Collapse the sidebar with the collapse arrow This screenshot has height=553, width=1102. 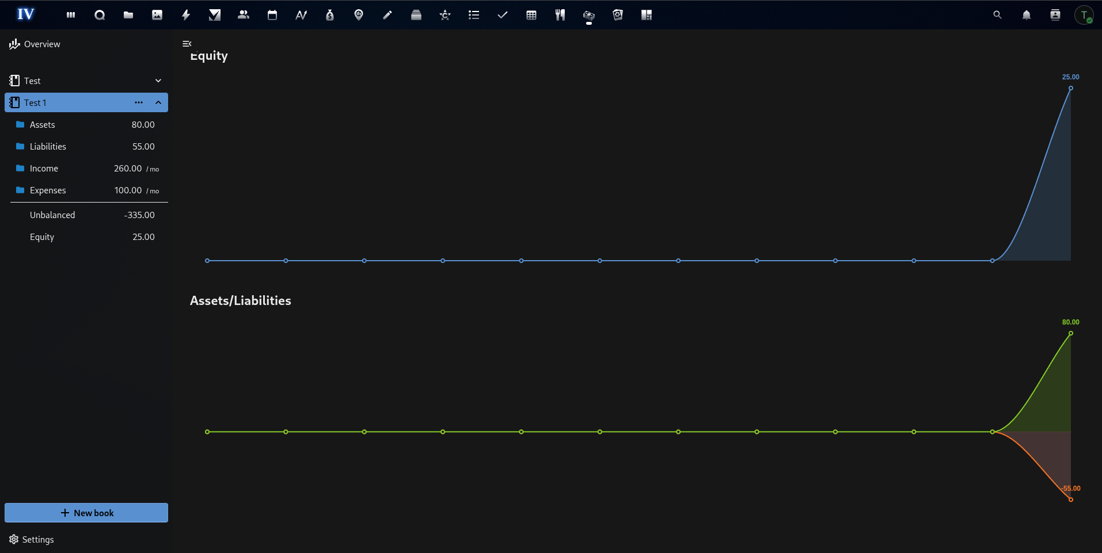pos(187,43)
